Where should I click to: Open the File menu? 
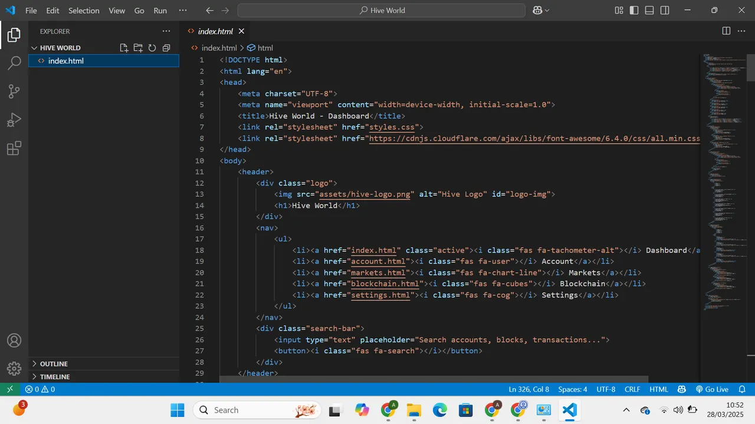31,11
